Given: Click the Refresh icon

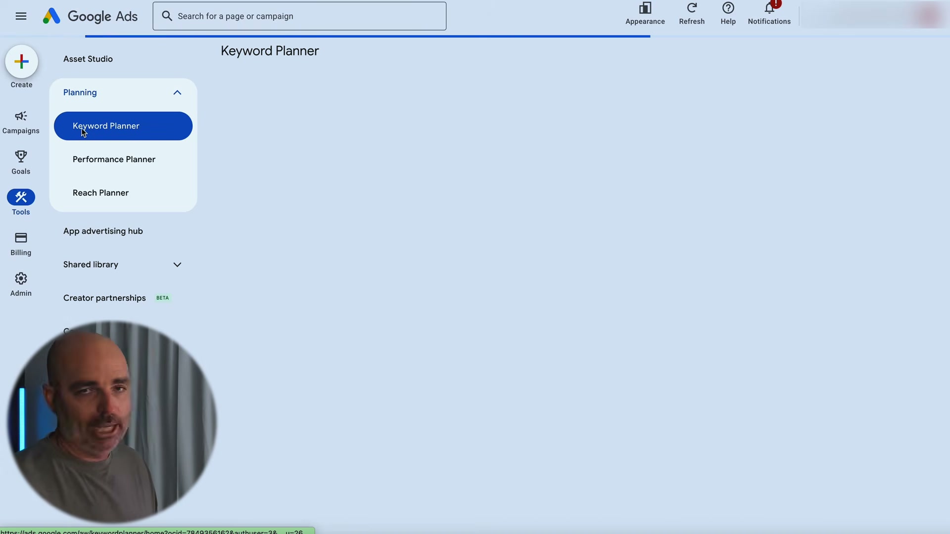Looking at the screenshot, I should 692,8.
